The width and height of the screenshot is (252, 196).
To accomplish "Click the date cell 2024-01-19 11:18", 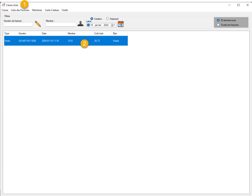I will [x=50, y=41].
